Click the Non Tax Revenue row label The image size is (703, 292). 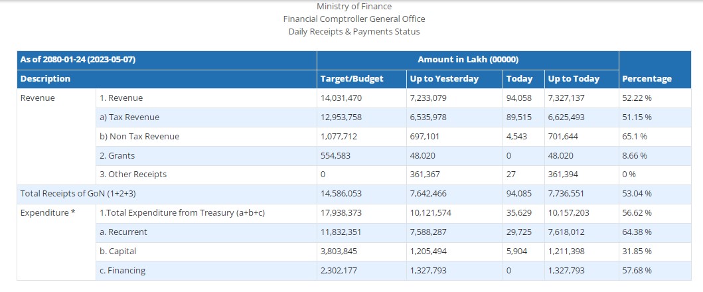(x=139, y=137)
